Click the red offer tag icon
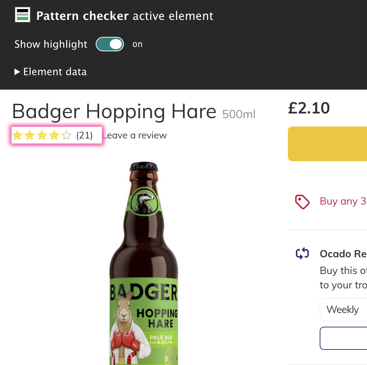 click(302, 202)
